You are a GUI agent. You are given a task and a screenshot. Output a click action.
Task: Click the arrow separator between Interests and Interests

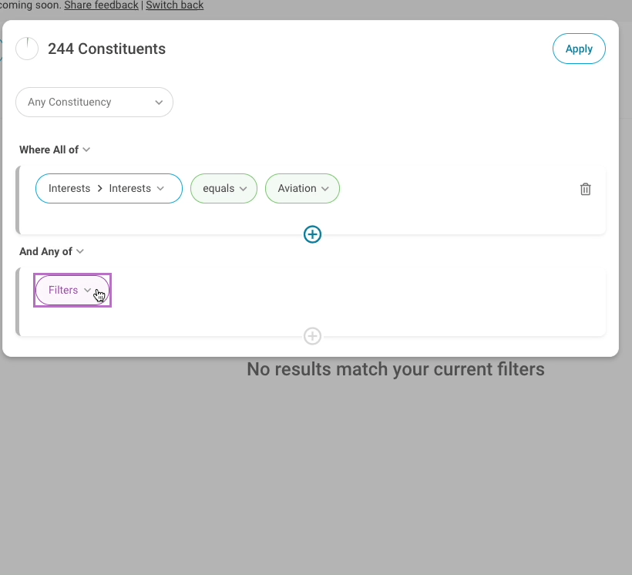point(99,189)
